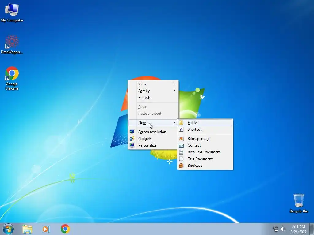Open Windows Explorer from the taskbar

(x=27, y=229)
